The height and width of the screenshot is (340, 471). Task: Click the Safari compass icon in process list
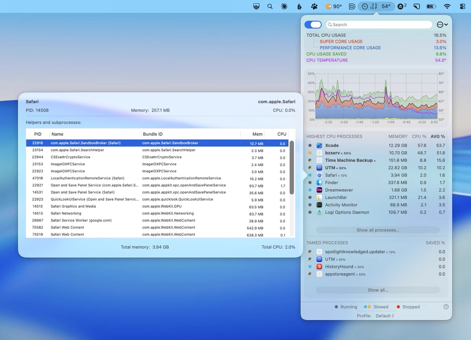coord(319,175)
